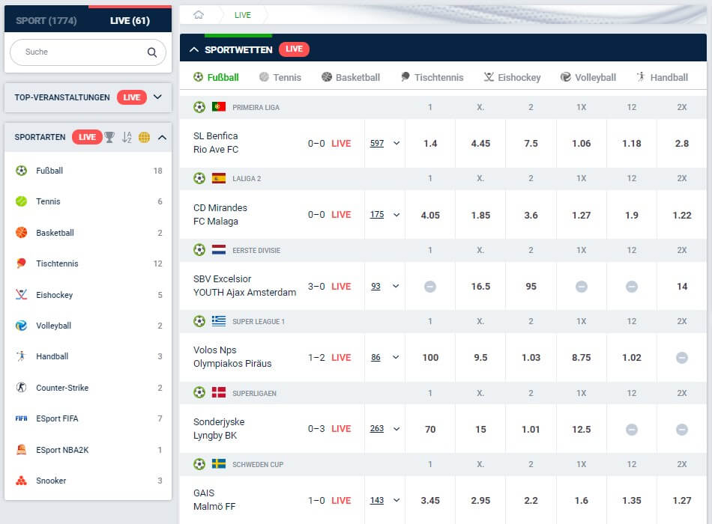
Task: Click the ESport NBA2K icon
Action: click(x=21, y=450)
